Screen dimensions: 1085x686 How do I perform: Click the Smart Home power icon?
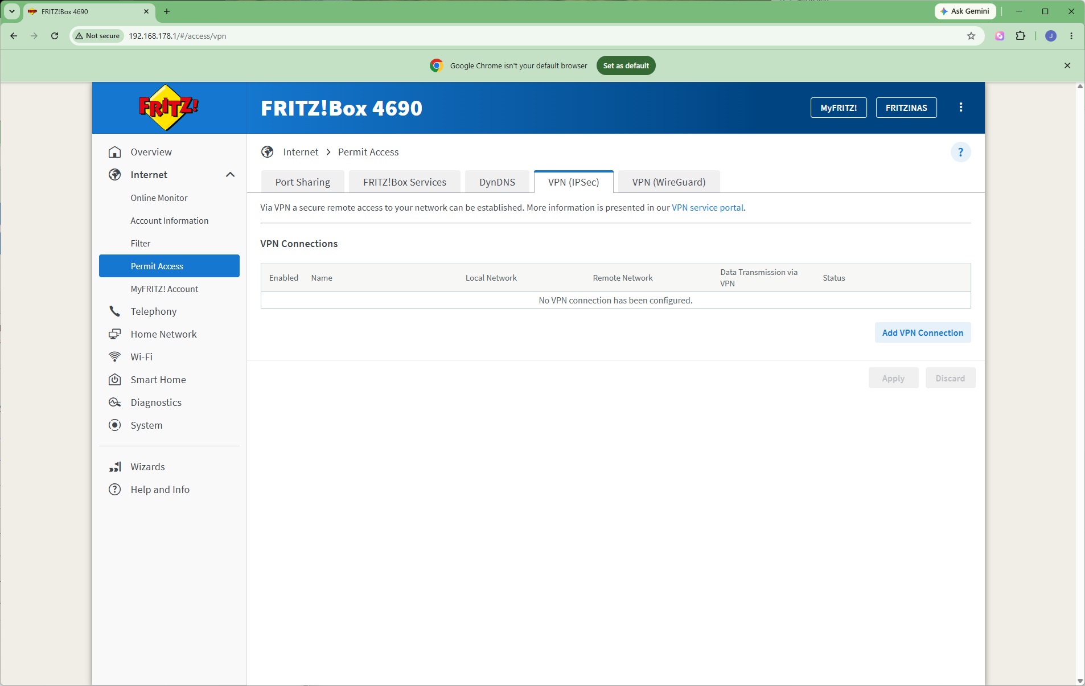[115, 380]
